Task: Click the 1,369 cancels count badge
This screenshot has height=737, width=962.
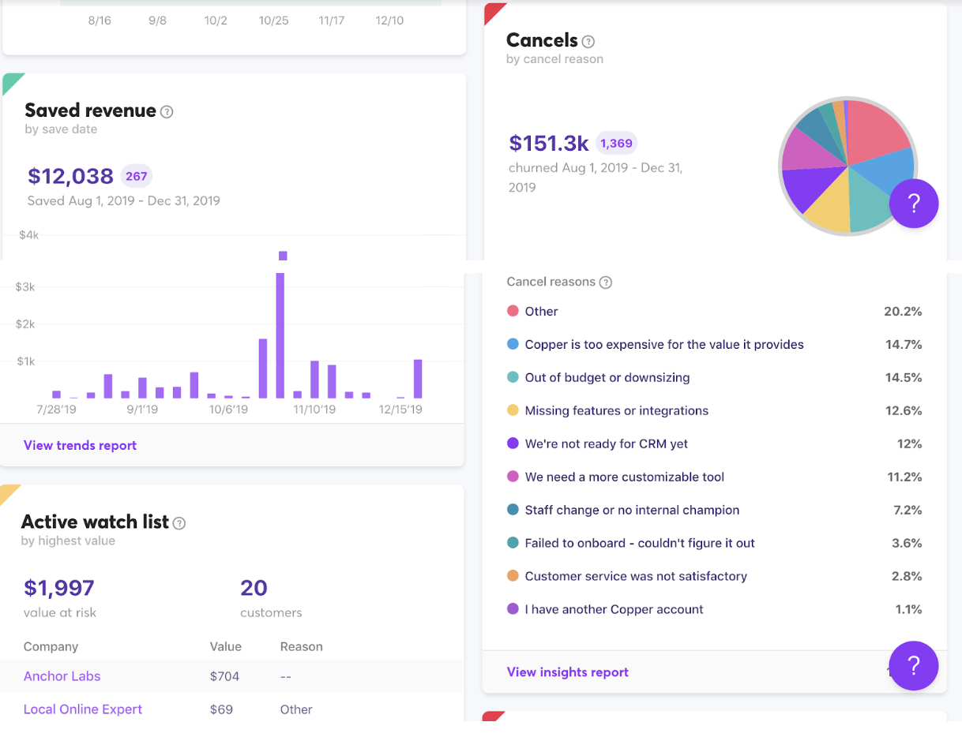Action: [616, 143]
